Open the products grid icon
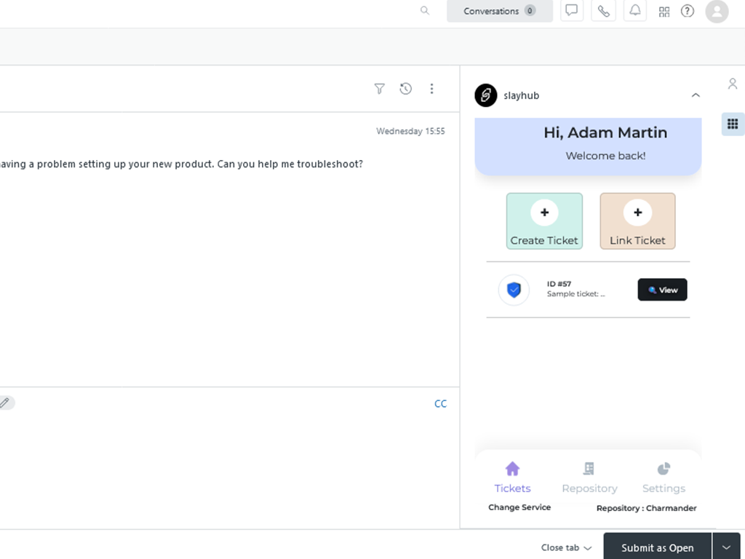 (x=664, y=12)
